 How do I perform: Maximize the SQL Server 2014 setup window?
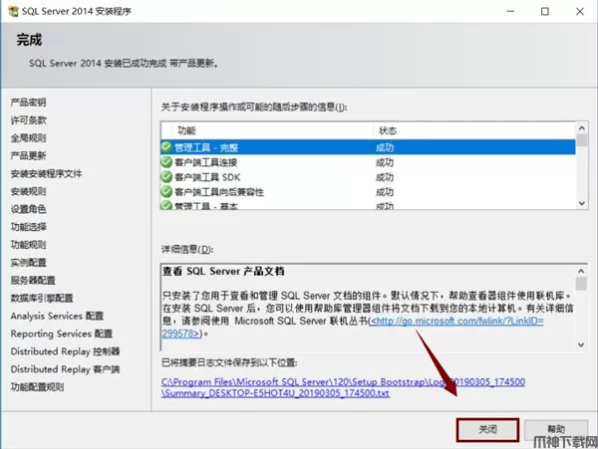545,11
